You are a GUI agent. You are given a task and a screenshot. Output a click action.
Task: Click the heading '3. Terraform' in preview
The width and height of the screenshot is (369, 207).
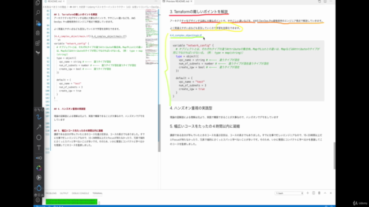(x=198, y=11)
